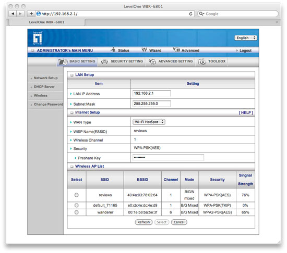Click the WPA2-PSK(AES) security cell

coord(217,212)
